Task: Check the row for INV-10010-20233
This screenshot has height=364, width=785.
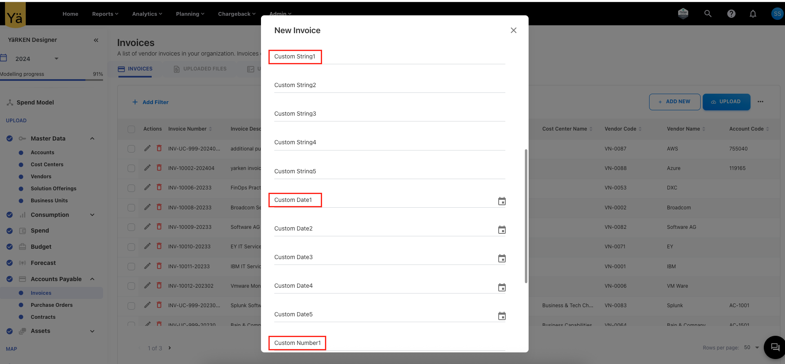Action: coord(131,247)
